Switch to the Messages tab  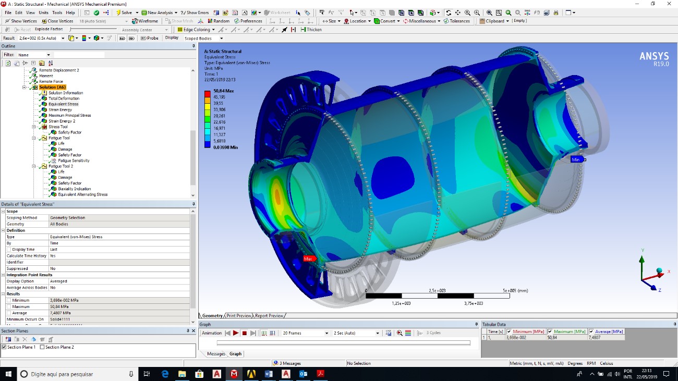[x=216, y=354]
